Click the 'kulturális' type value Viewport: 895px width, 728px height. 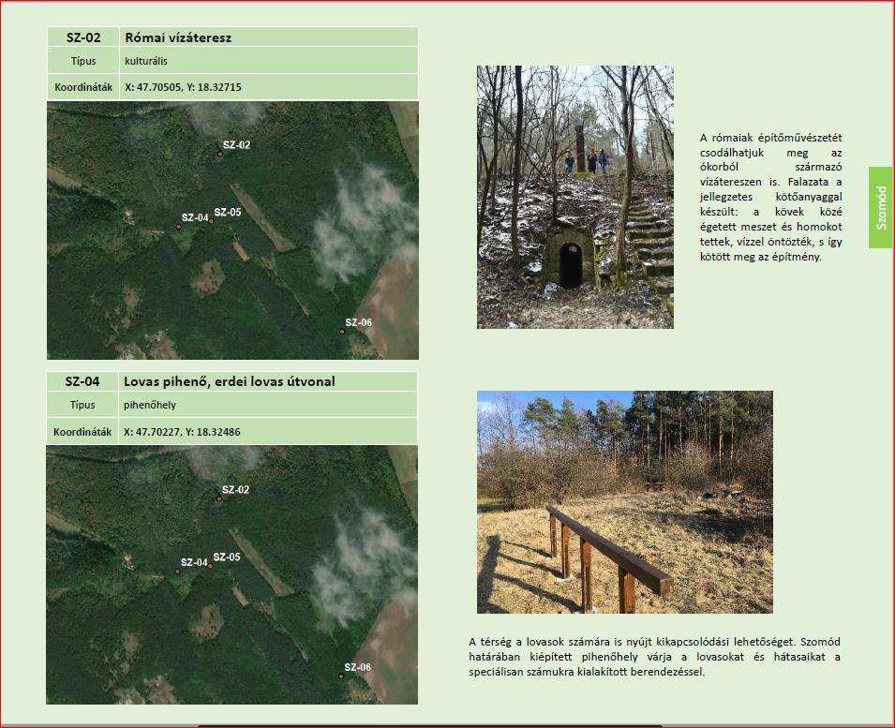point(146,61)
